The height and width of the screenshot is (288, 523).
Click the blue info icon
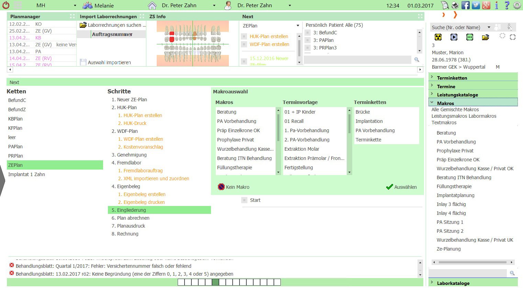pyautogui.click(x=497, y=5)
